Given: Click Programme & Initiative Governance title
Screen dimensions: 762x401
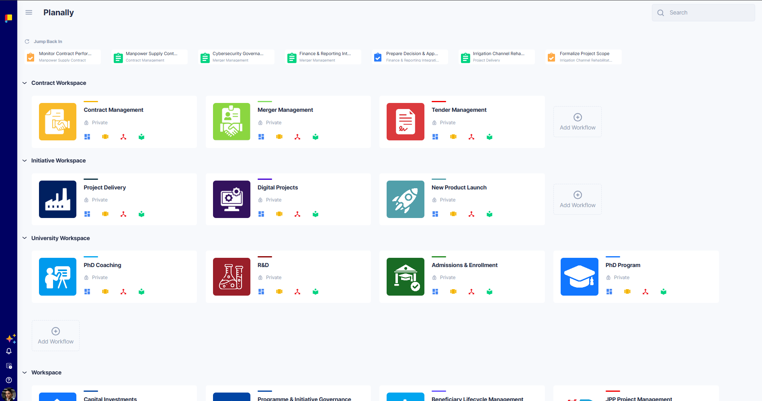Looking at the screenshot, I should pos(304,399).
